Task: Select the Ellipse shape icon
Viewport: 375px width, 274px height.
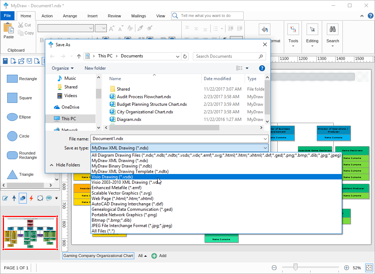Action: point(12,117)
